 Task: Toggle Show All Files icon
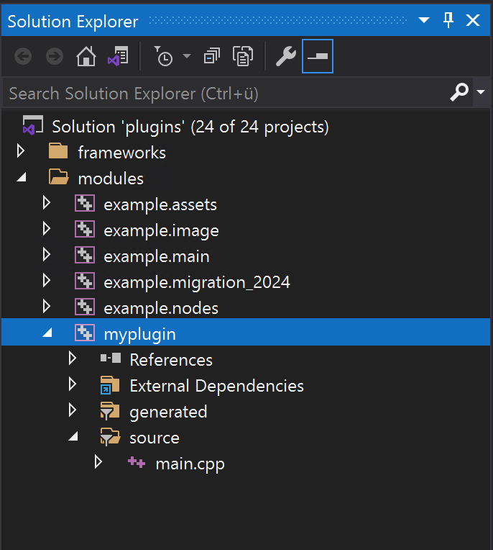point(244,57)
